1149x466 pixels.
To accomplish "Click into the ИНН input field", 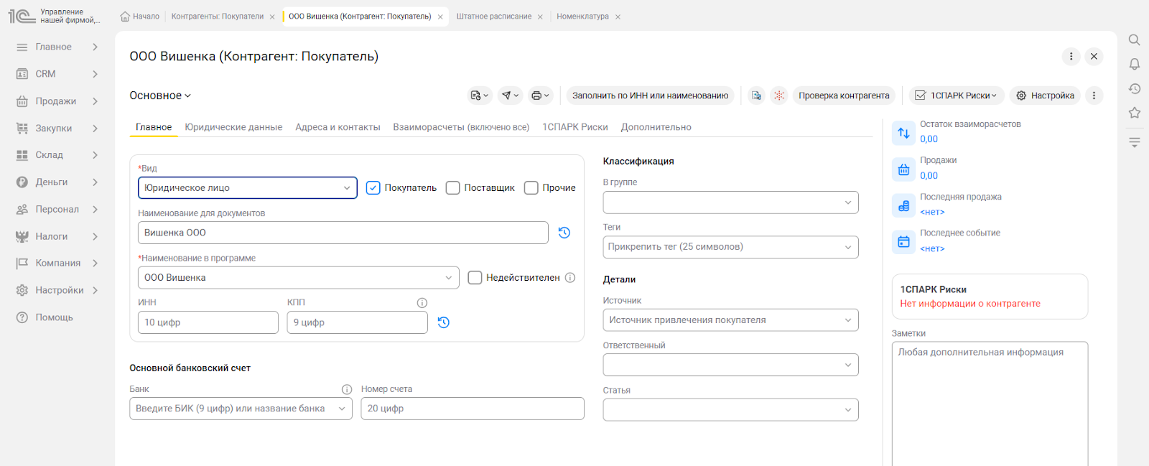I will coord(208,322).
